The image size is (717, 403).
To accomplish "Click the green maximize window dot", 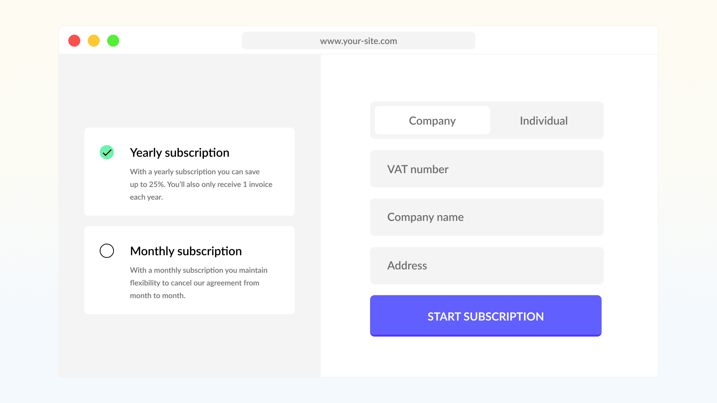I will point(113,41).
